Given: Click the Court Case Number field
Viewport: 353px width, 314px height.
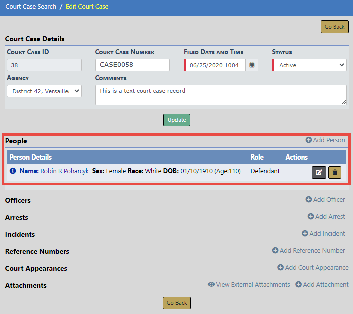Looking at the screenshot, I should tap(132, 65).
